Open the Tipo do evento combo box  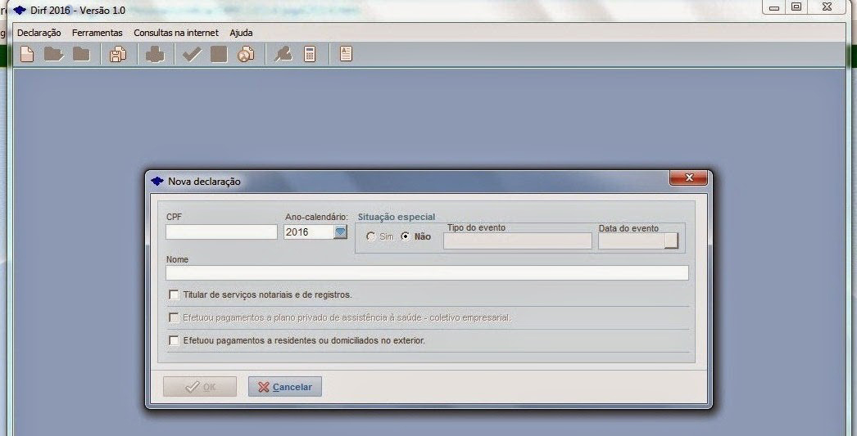(x=518, y=240)
